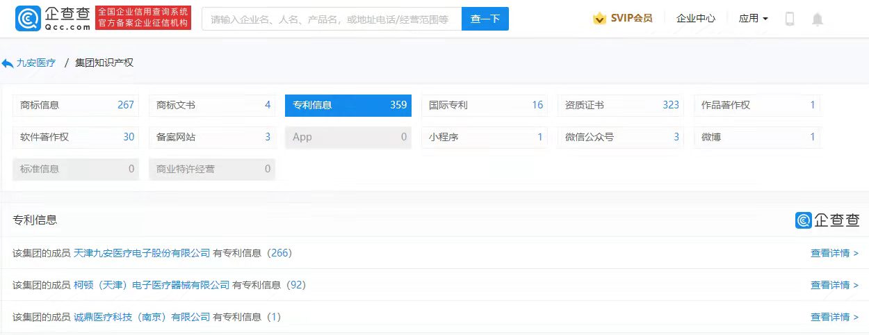Open 诚鼎医疗科技（南京）有限公司 company link
The image size is (869, 335).
[142, 317]
